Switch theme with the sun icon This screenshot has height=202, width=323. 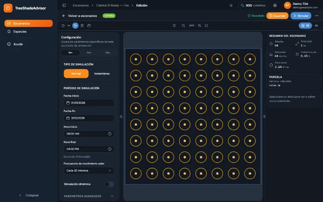point(231,5)
